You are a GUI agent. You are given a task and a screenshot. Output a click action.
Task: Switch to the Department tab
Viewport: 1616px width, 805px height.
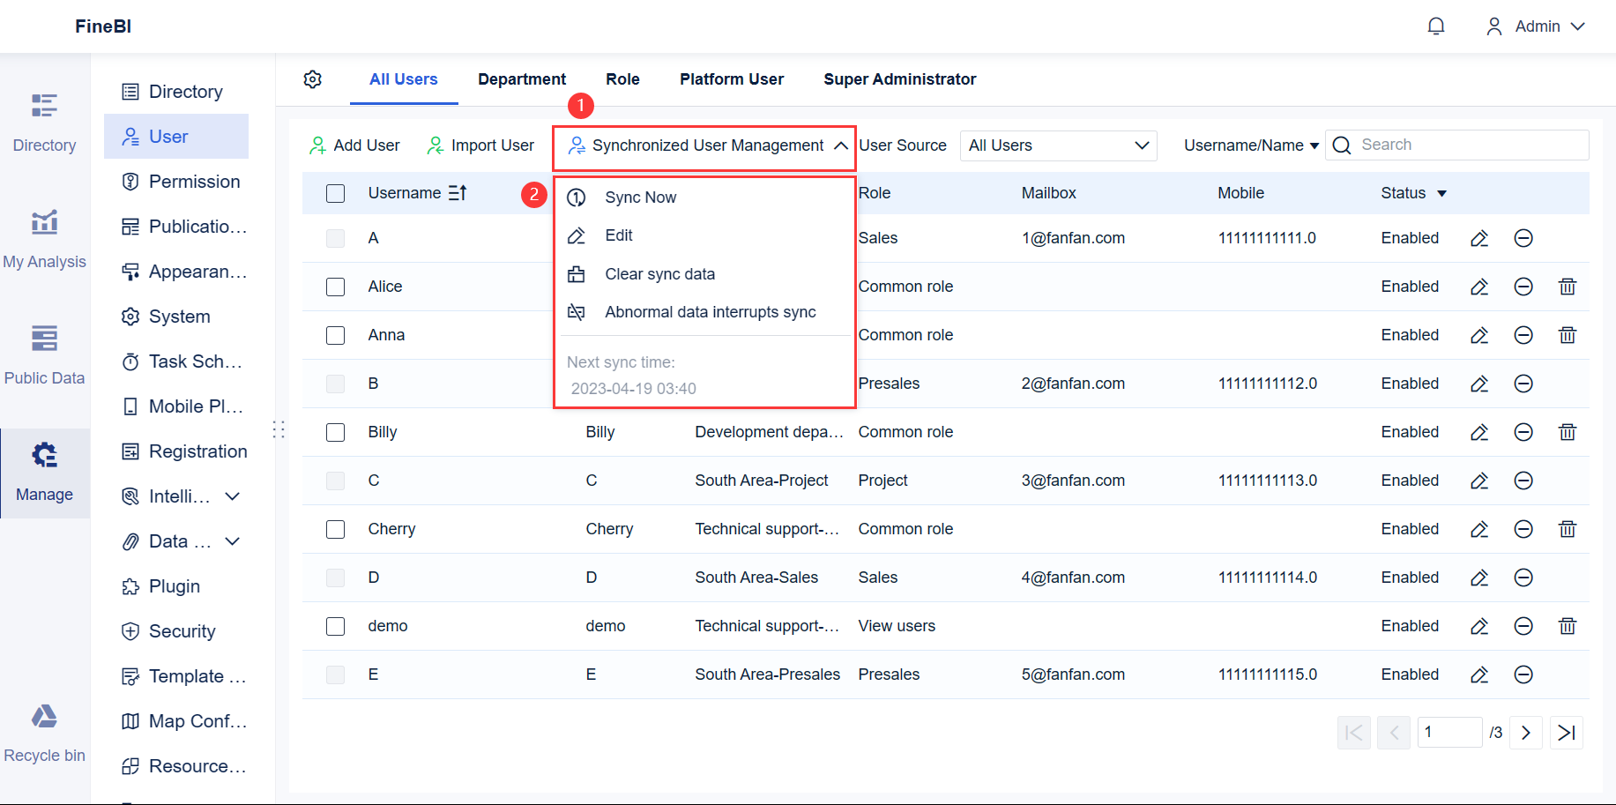pyautogui.click(x=522, y=79)
